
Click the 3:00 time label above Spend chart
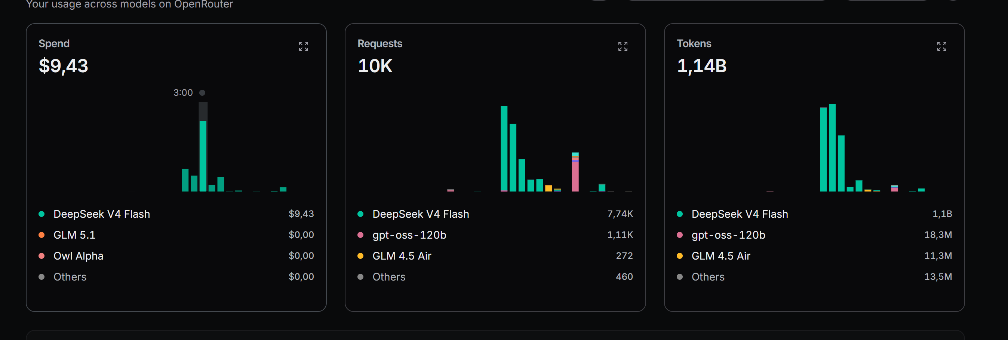click(x=183, y=93)
